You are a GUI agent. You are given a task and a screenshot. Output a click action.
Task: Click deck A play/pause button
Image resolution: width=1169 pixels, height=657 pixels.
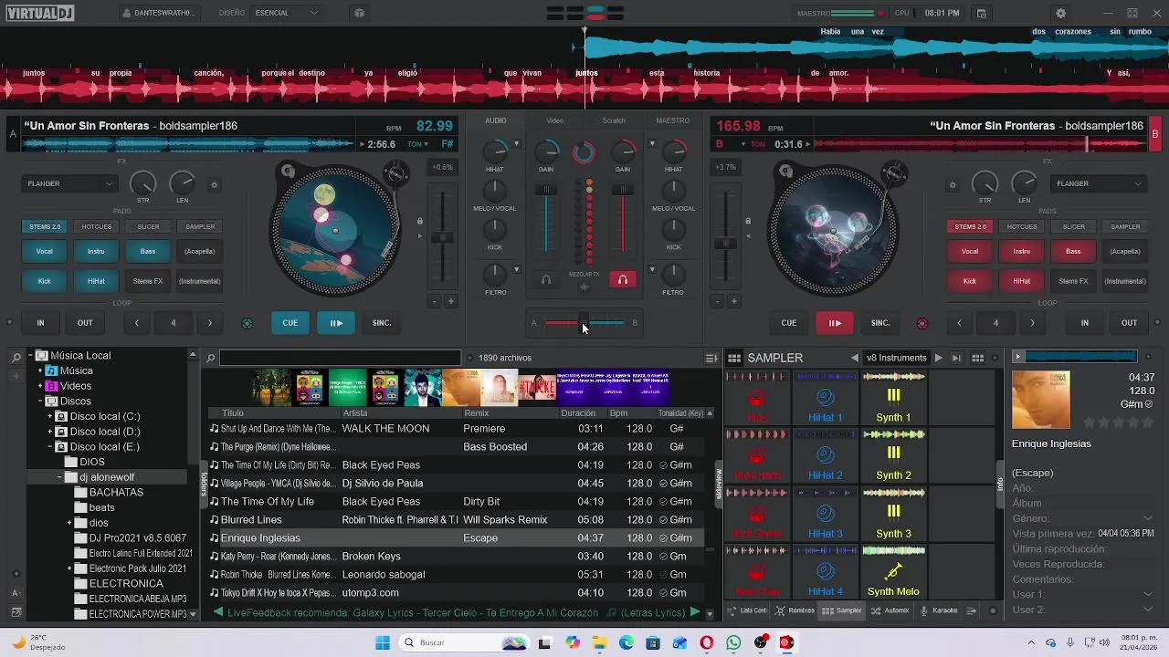[336, 323]
